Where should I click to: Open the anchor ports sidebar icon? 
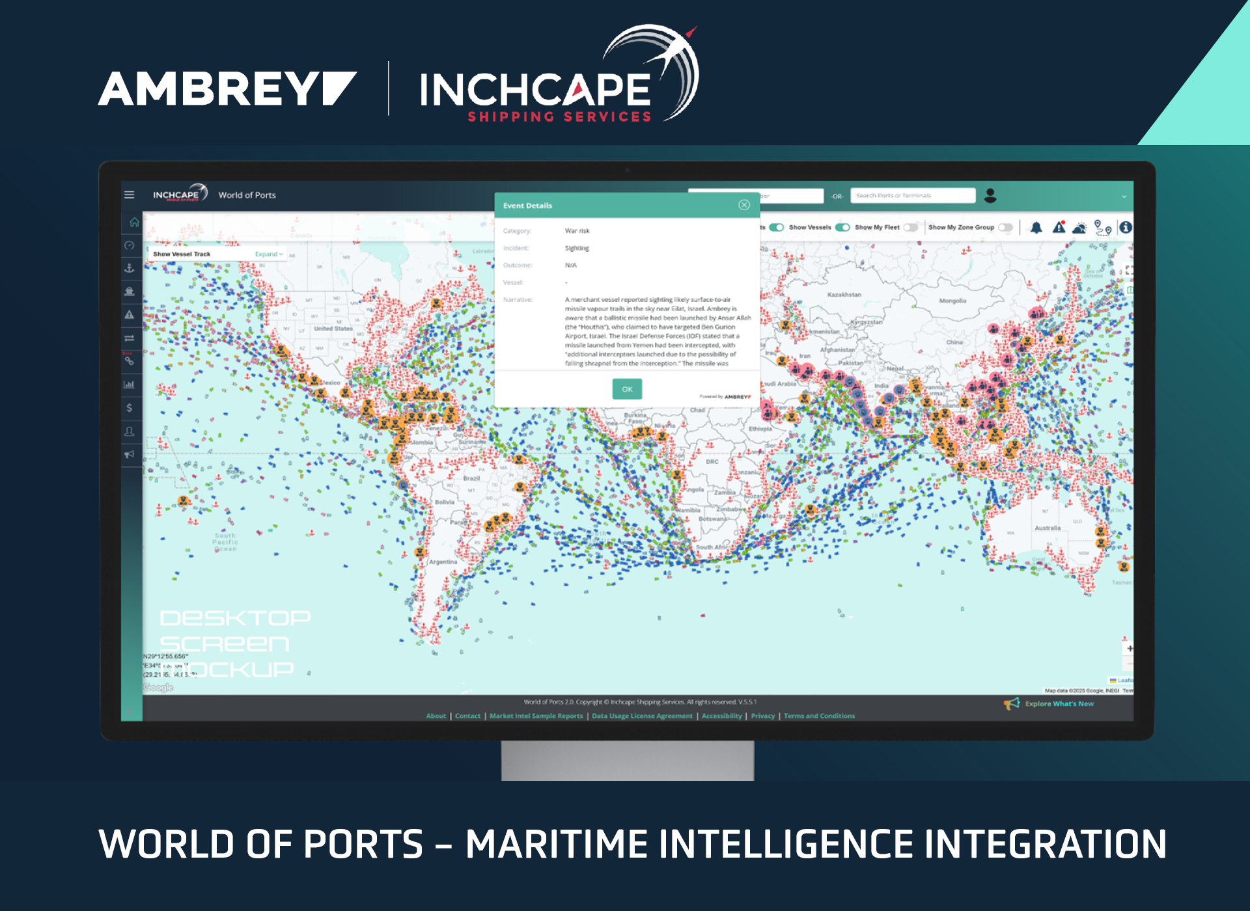pos(130,268)
